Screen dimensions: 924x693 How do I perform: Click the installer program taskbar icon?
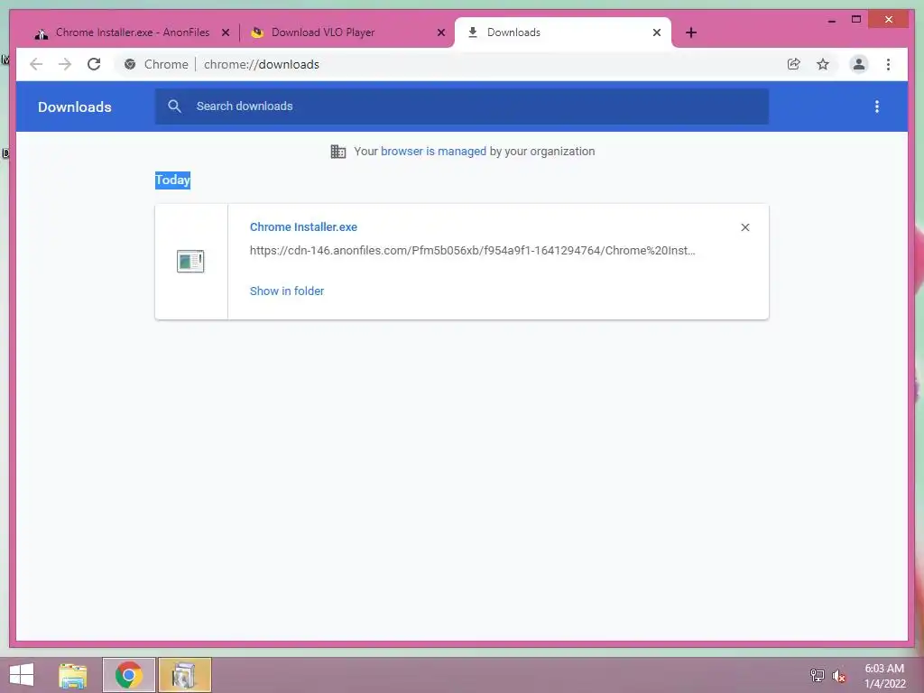pos(184,675)
